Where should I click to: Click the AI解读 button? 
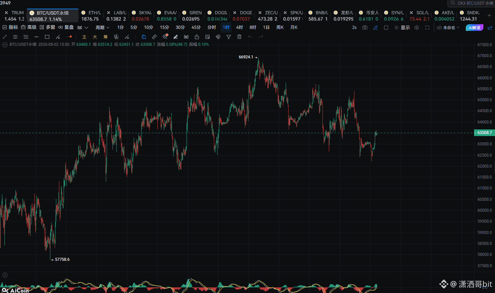[x=474, y=28]
